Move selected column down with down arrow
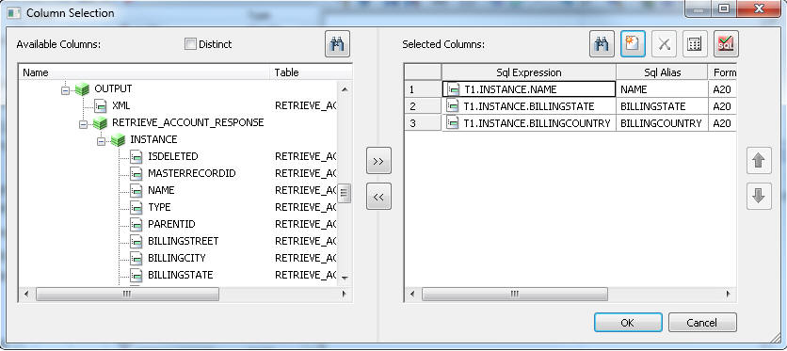The width and height of the screenshot is (787, 351). [x=759, y=196]
